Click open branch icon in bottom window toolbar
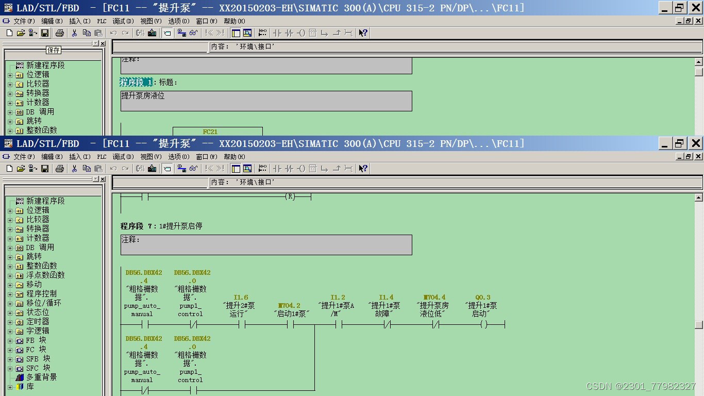 click(x=325, y=169)
